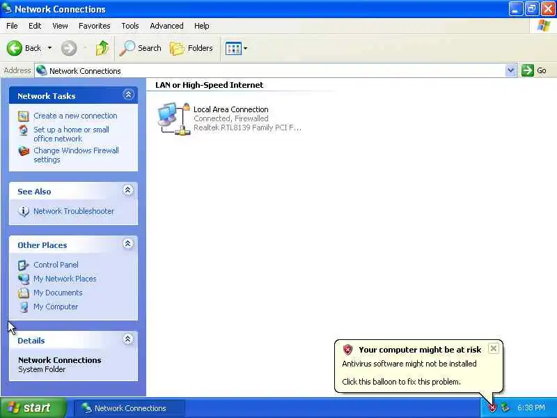This screenshot has height=418, width=557.
Task: Open the View menu
Action: 60,26
